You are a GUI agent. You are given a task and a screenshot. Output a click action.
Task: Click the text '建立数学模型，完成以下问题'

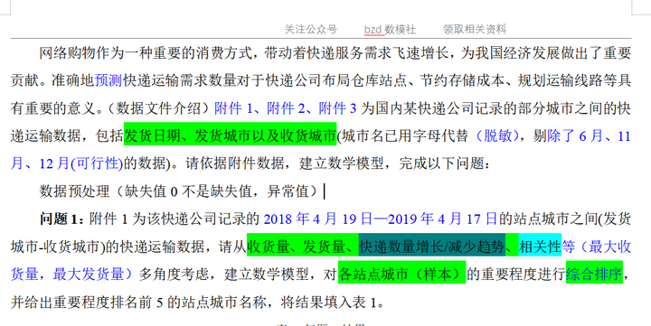click(392, 163)
